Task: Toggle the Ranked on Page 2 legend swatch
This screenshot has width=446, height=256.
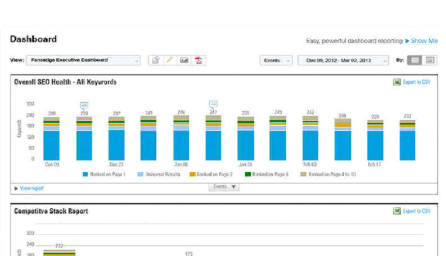Action: (x=192, y=174)
